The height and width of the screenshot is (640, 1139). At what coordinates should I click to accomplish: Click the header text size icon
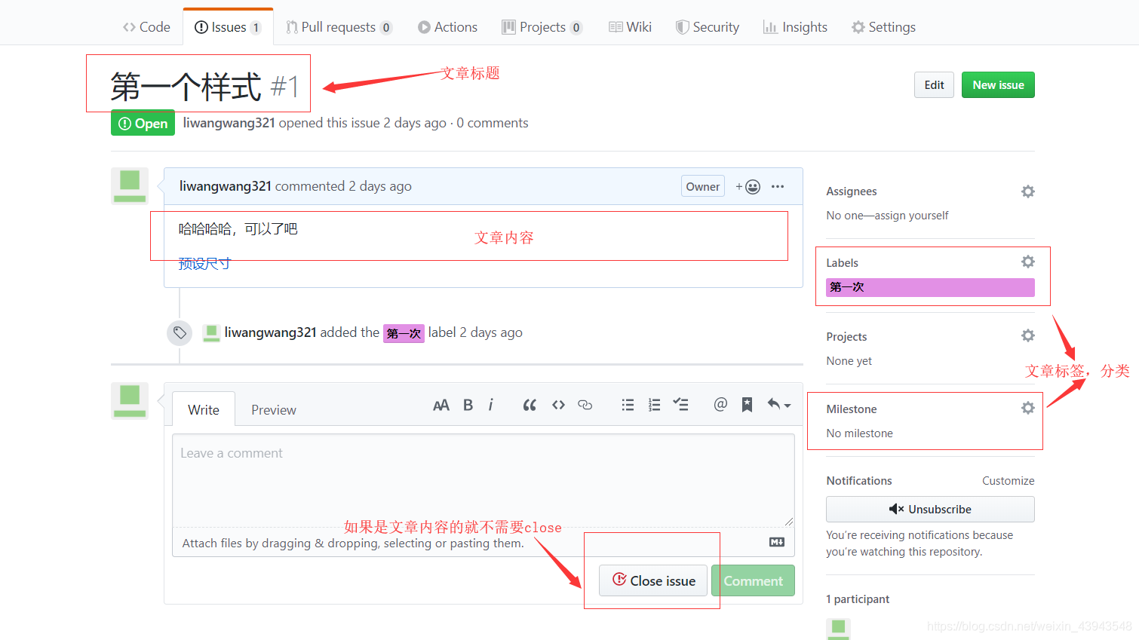pos(441,406)
